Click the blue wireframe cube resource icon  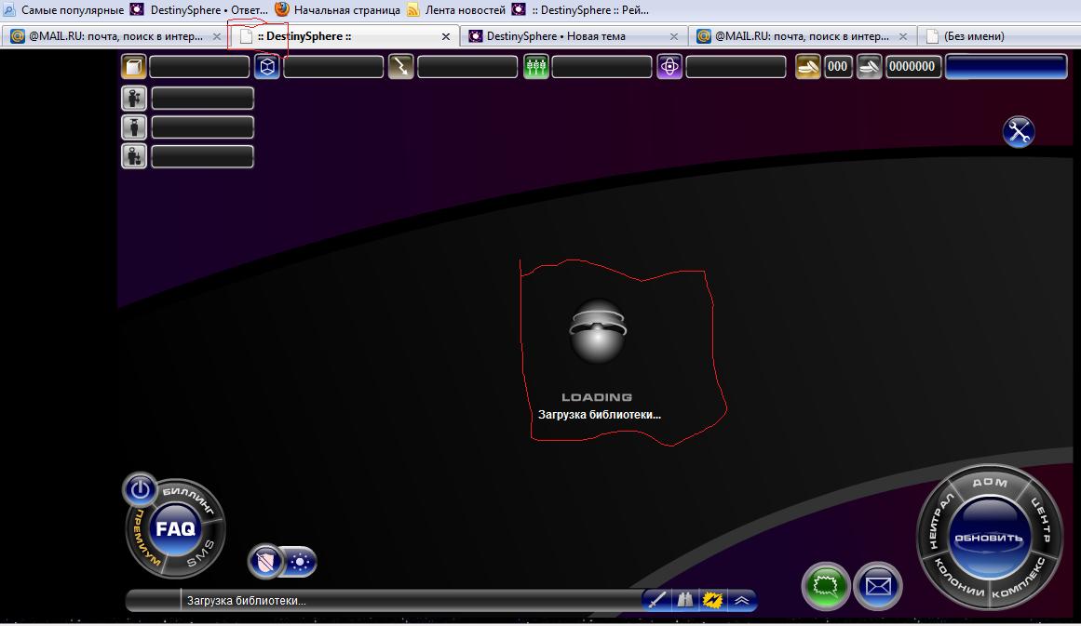(267, 67)
